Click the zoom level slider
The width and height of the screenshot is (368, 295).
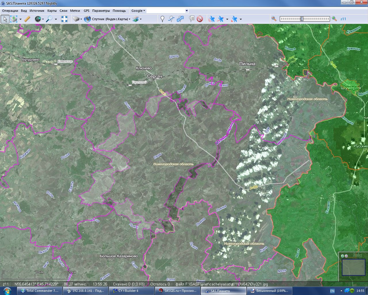pos(304,19)
